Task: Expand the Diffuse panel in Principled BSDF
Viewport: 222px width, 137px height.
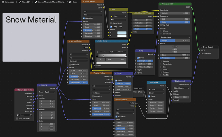Action: 161,31
